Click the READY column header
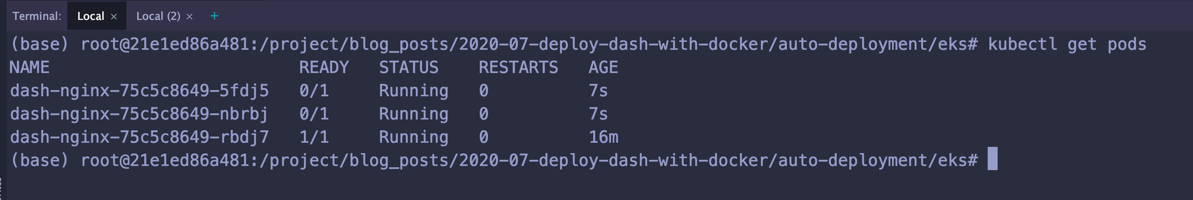 (324, 68)
